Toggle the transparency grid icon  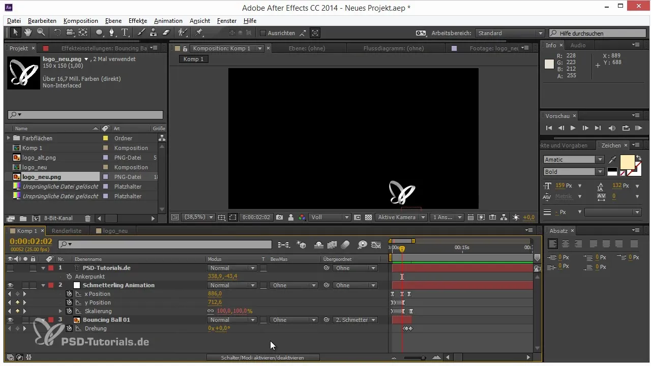368,217
